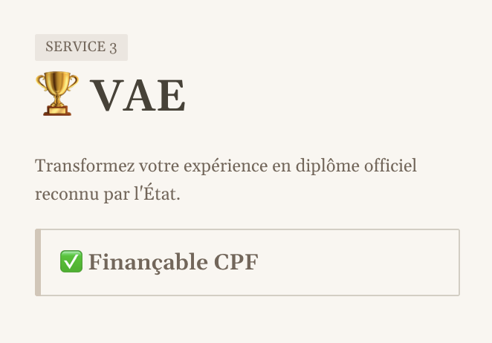Screen dimensions: 492x343
Task: Click the gold trophy icon
Action: 56,94
